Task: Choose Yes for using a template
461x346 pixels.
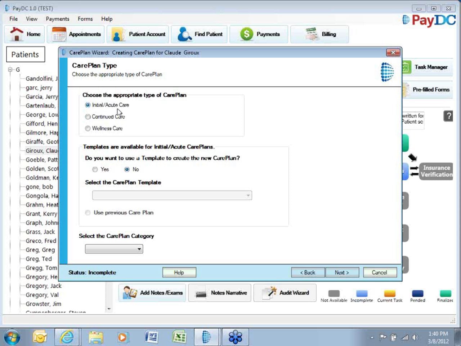Action: (x=100, y=169)
